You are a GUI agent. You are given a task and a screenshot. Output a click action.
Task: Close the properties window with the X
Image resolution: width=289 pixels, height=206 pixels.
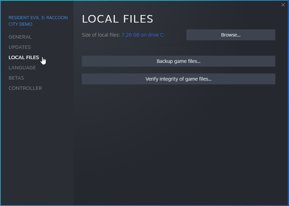pyautogui.click(x=283, y=5)
